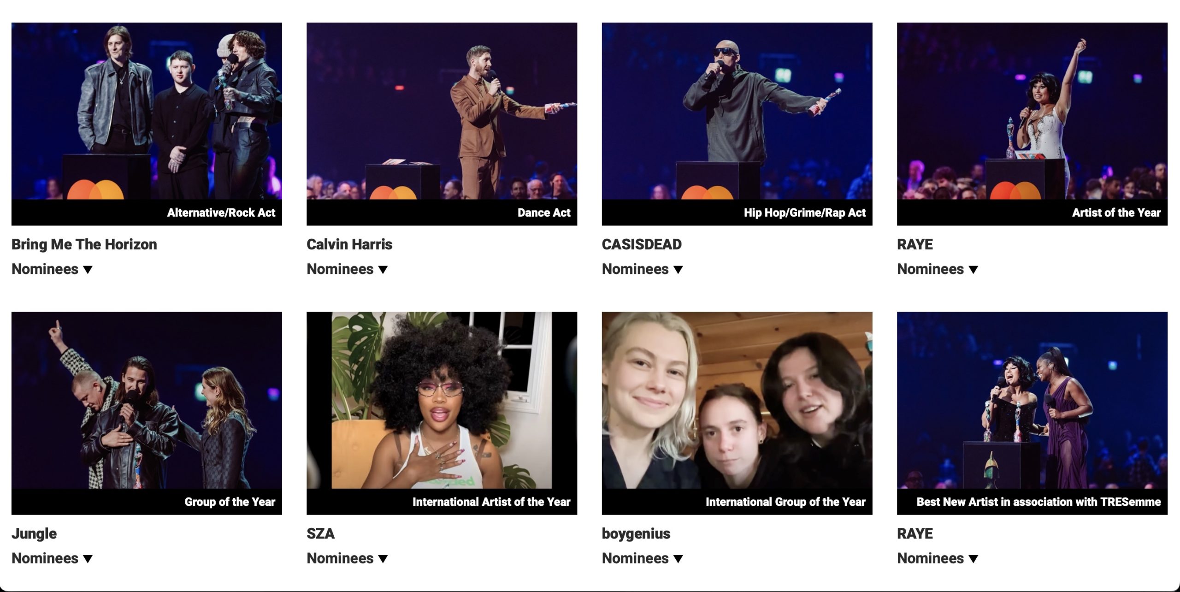1180x592 pixels.
Task: Click the SZA winner name
Action: tap(321, 533)
